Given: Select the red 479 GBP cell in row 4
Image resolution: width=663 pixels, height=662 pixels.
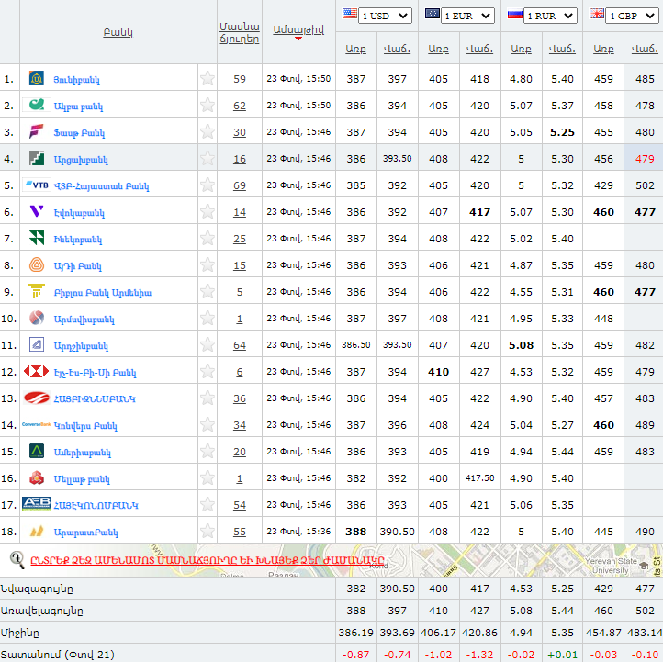Looking at the screenshot, I should [x=645, y=159].
